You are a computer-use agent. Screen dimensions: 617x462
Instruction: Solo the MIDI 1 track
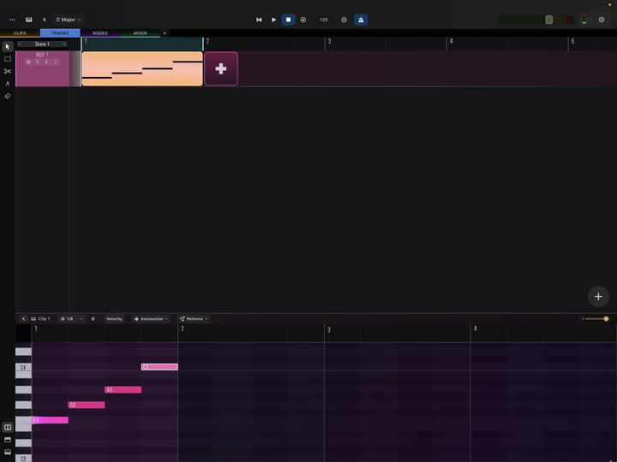pyautogui.click(x=38, y=62)
